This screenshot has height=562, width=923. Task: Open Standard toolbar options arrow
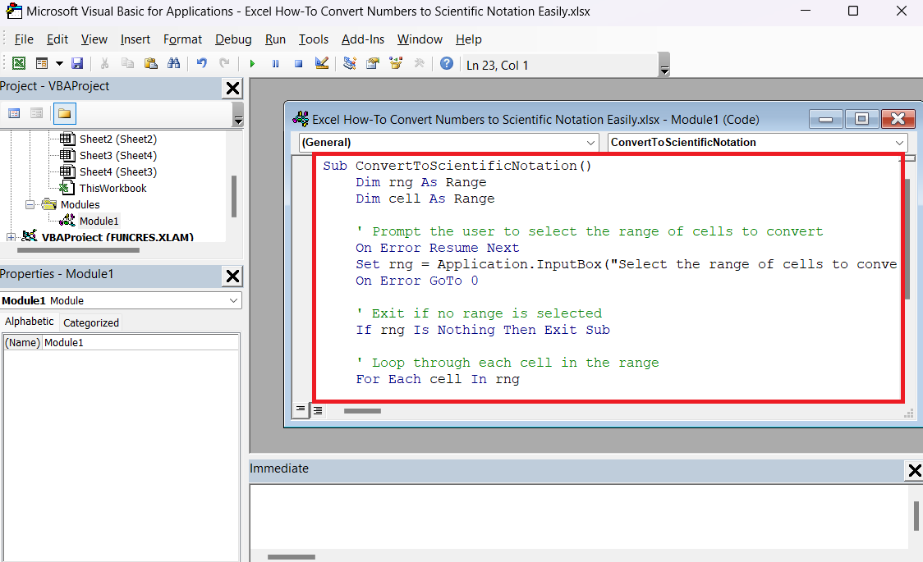click(x=664, y=65)
